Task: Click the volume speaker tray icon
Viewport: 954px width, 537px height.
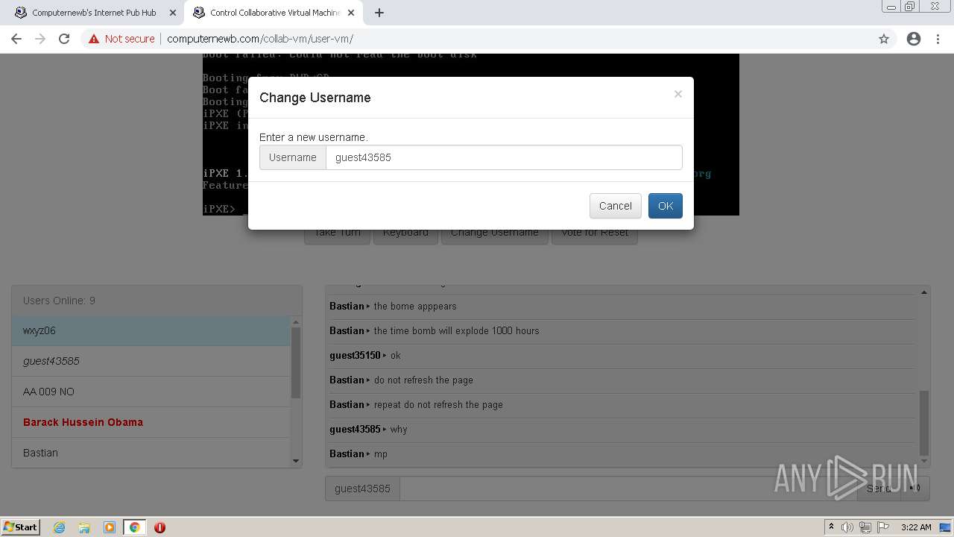Action: [847, 527]
